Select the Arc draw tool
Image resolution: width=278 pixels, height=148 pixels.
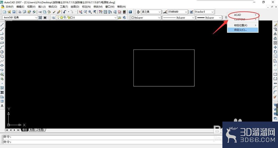pos(2,47)
